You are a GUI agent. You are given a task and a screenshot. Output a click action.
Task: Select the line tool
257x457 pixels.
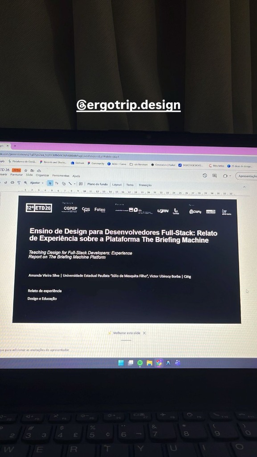click(x=70, y=183)
